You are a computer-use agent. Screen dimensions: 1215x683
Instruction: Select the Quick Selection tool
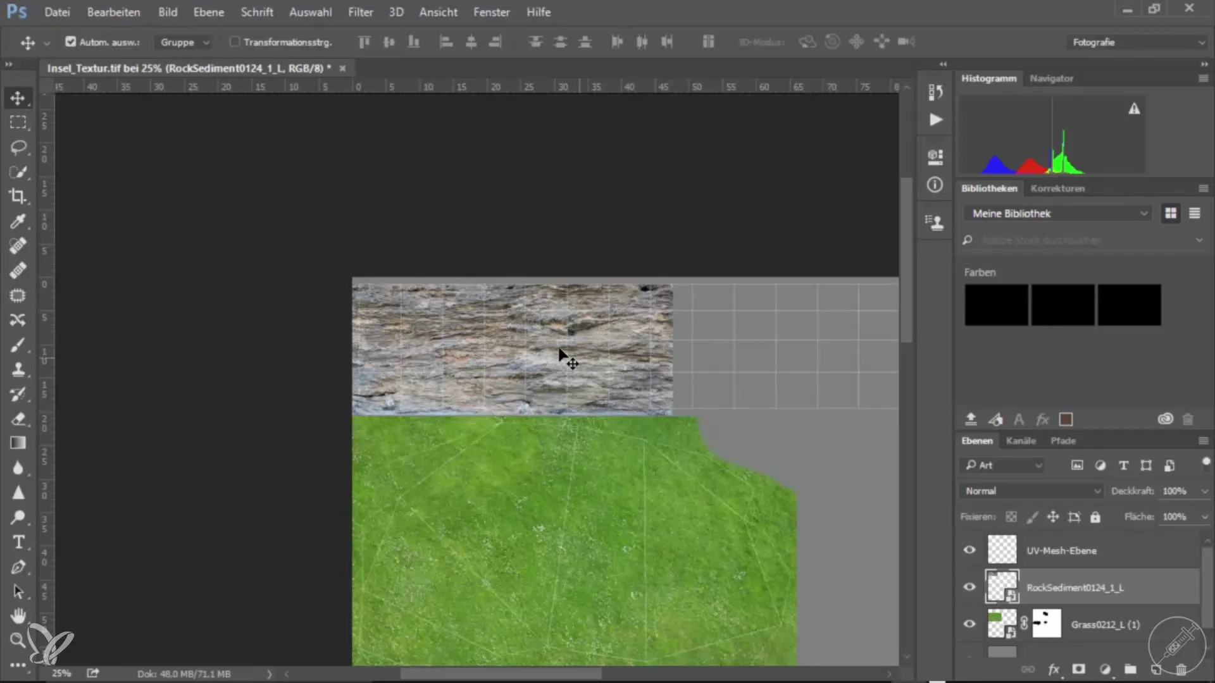18,172
